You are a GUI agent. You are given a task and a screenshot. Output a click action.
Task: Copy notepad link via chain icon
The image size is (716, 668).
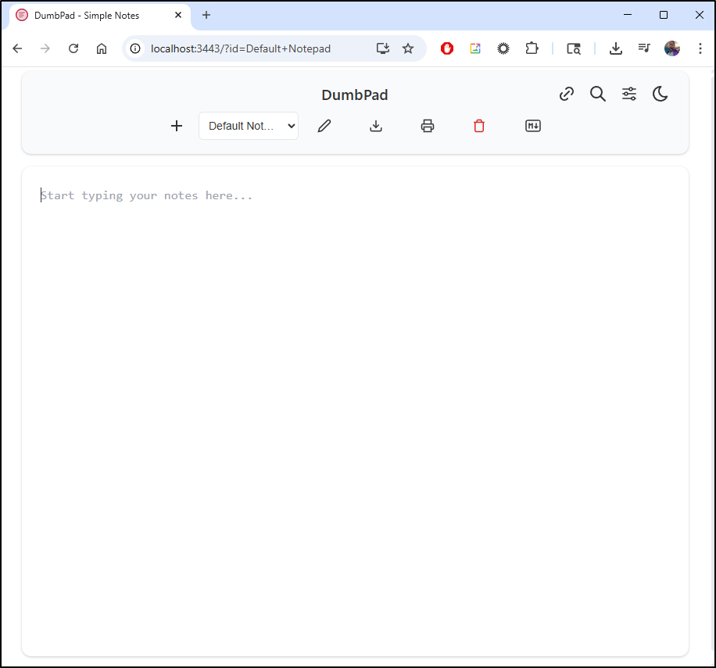567,94
